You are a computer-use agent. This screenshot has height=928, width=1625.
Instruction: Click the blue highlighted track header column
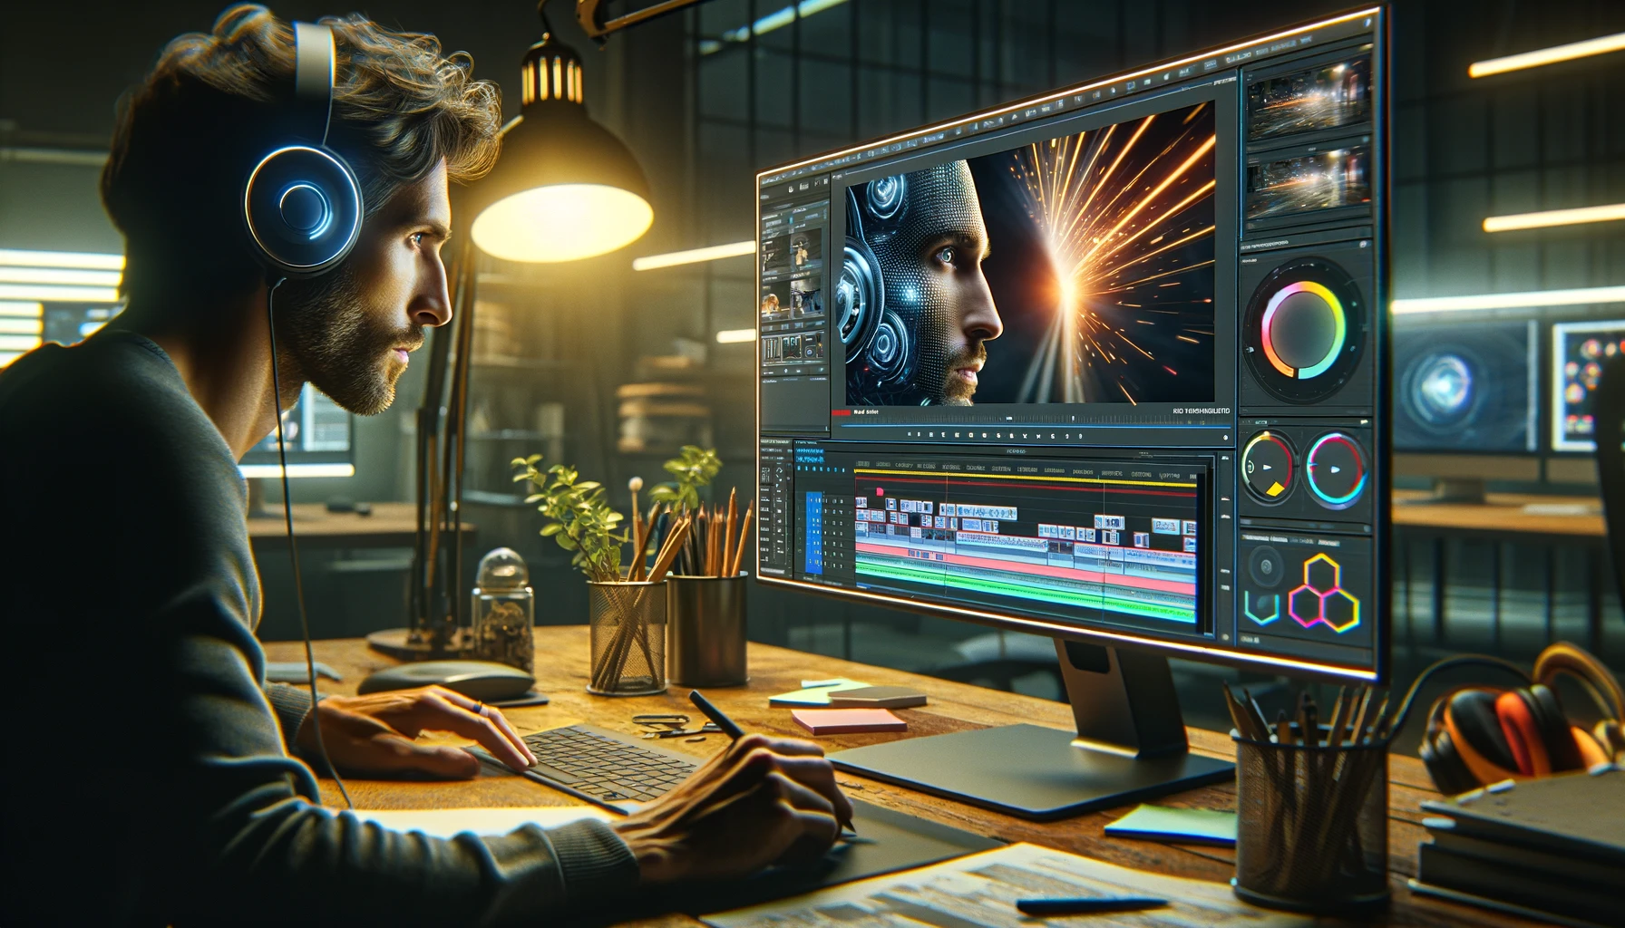tap(813, 535)
